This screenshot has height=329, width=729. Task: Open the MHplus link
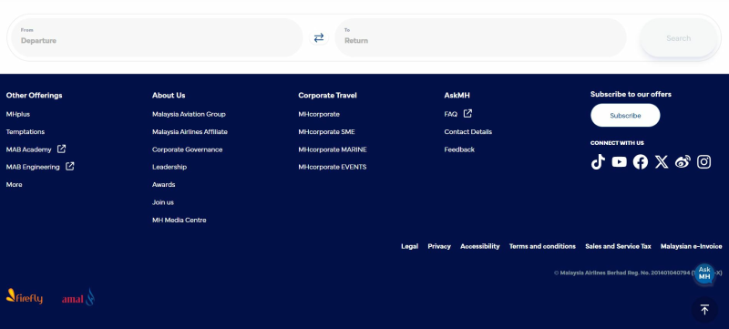(18, 114)
